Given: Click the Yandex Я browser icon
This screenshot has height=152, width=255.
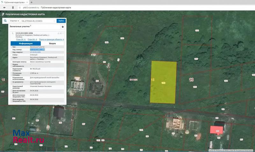Looking at the screenshot, I should 12,7.
